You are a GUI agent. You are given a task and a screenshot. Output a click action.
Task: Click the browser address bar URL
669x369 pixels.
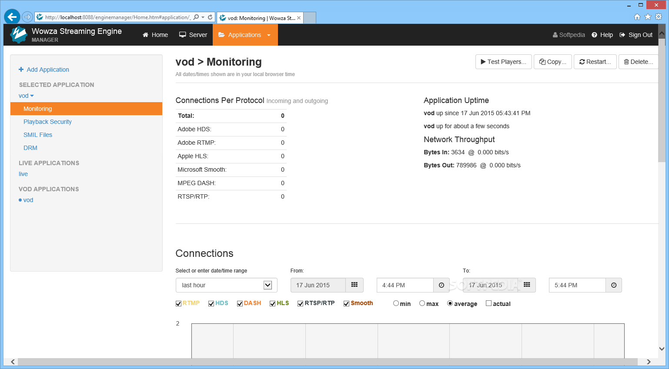click(x=117, y=17)
